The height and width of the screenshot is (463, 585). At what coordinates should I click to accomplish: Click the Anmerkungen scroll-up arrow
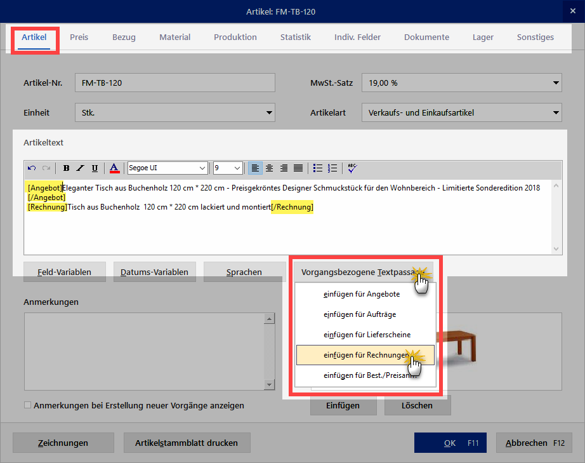point(269,318)
